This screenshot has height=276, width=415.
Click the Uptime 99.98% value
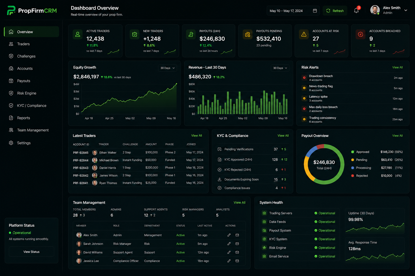click(356, 220)
